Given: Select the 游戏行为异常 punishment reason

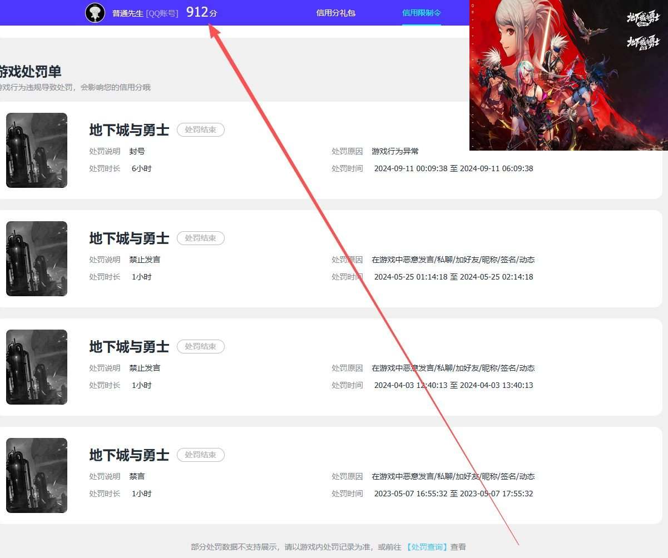Looking at the screenshot, I should pyautogui.click(x=395, y=151).
